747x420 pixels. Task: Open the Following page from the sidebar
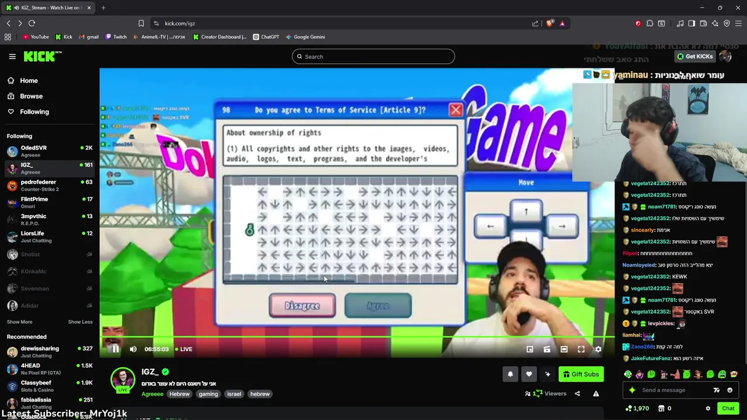pyautogui.click(x=28, y=111)
